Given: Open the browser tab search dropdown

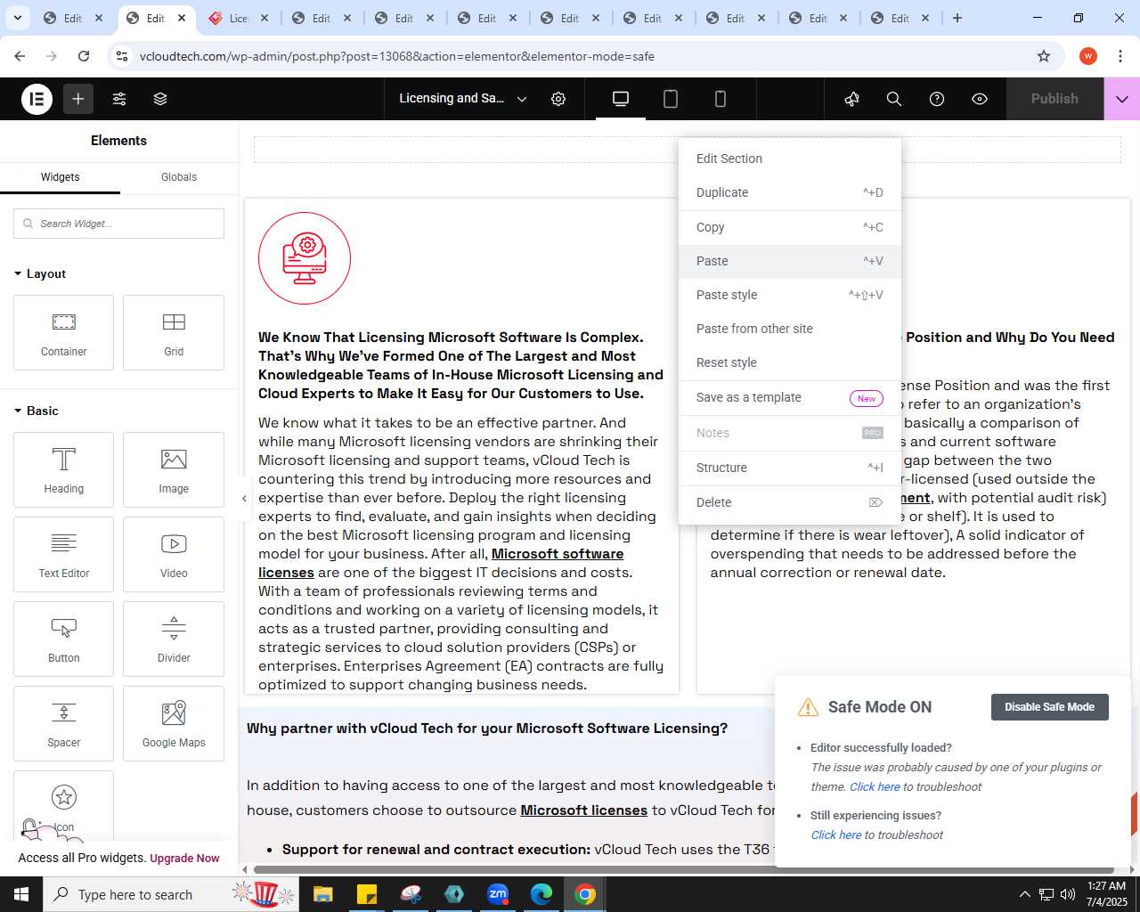Looking at the screenshot, I should point(17,18).
